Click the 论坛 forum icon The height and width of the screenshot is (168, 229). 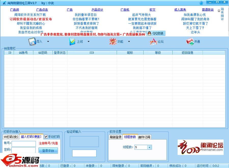coord(156,41)
